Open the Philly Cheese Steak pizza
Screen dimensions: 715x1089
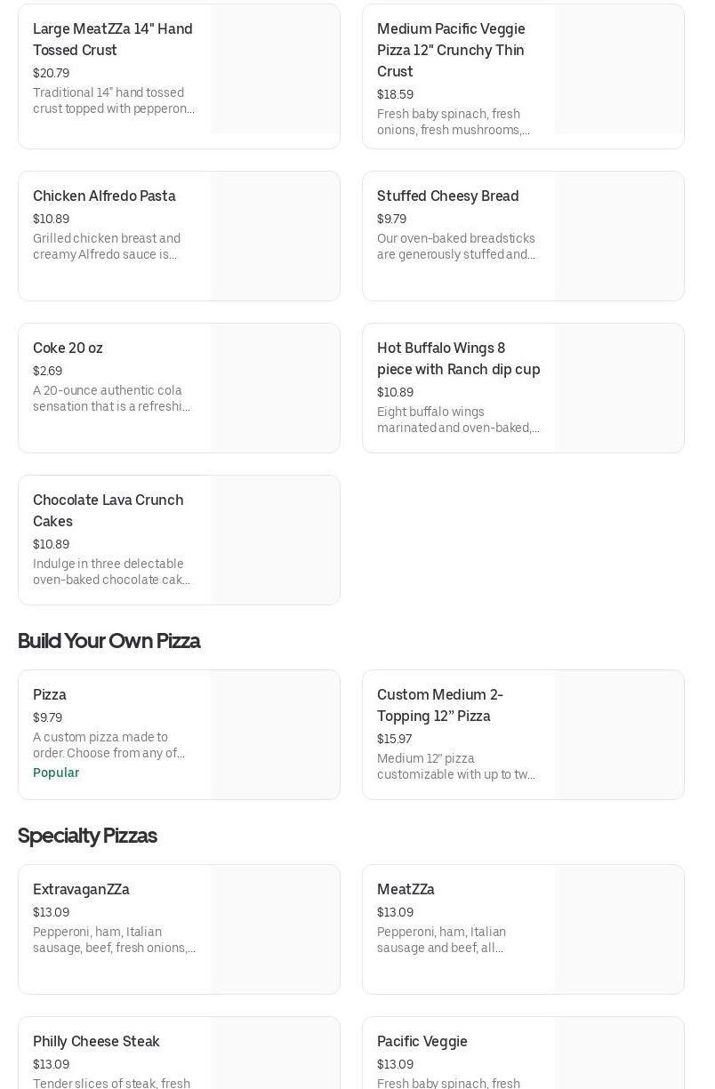pyautogui.click(x=96, y=1041)
